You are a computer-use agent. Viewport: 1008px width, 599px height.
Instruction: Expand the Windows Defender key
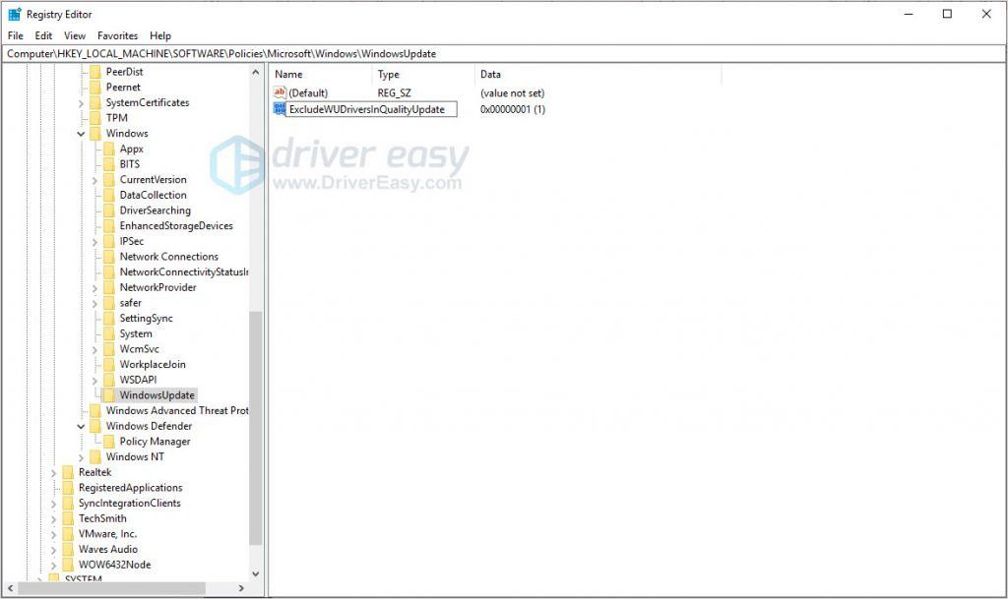coord(81,426)
